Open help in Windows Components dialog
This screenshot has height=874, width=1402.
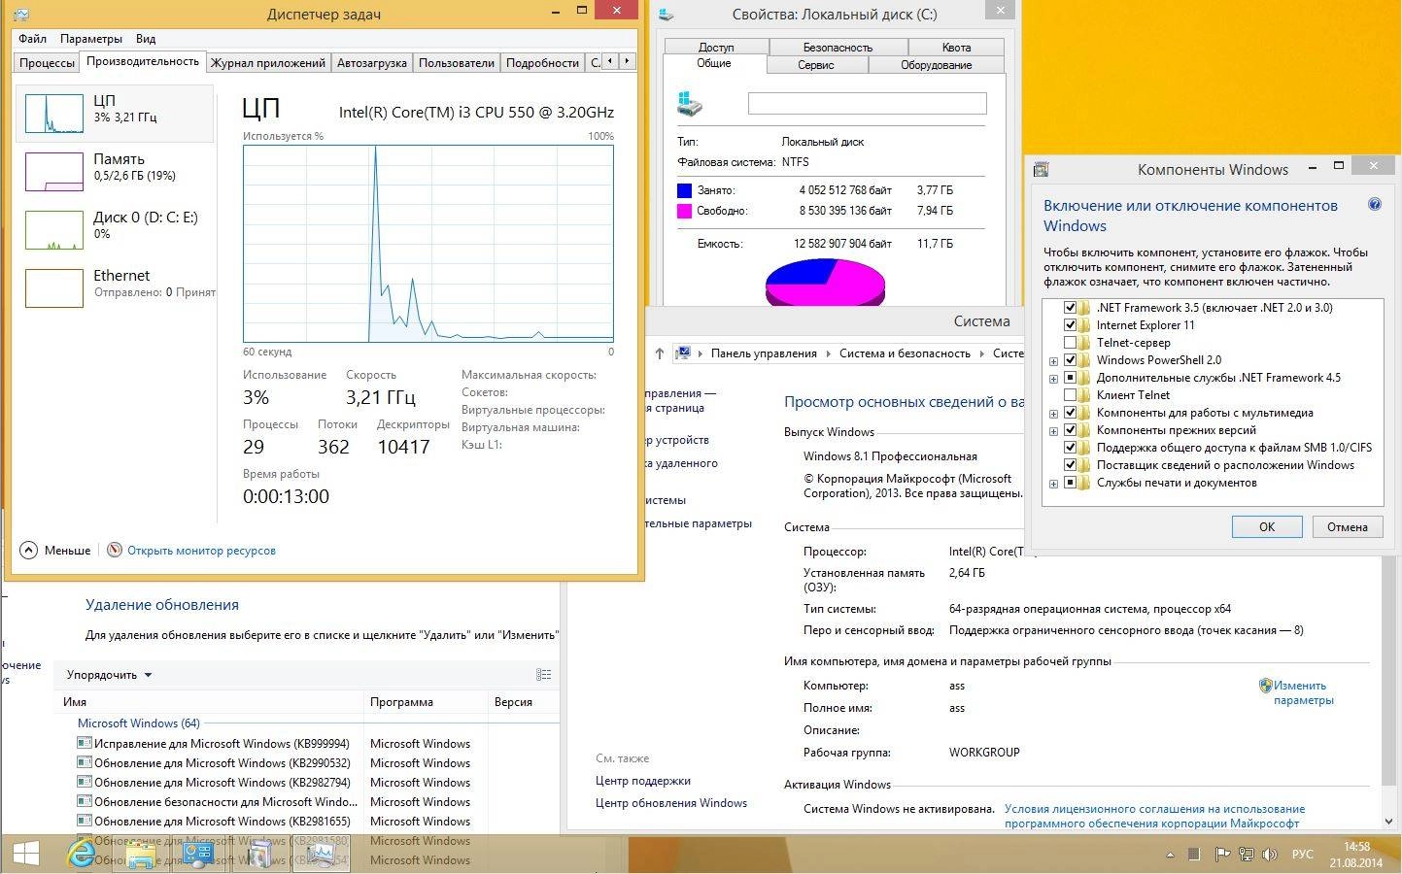pyautogui.click(x=1374, y=205)
